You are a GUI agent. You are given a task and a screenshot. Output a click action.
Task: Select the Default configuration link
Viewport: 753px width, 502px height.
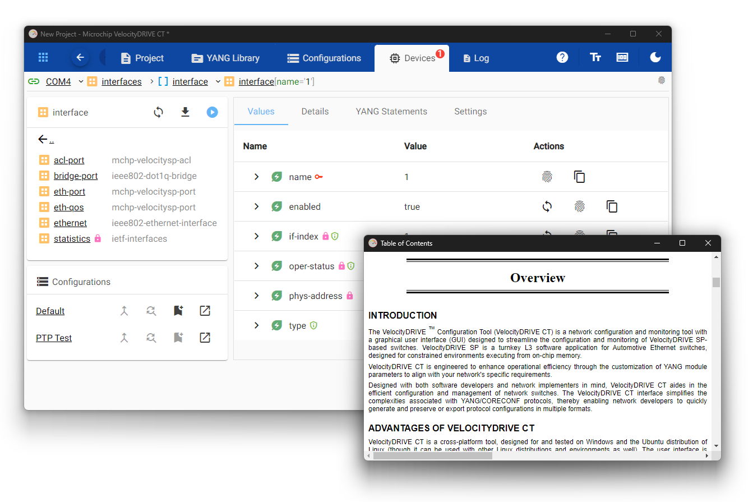pos(50,311)
